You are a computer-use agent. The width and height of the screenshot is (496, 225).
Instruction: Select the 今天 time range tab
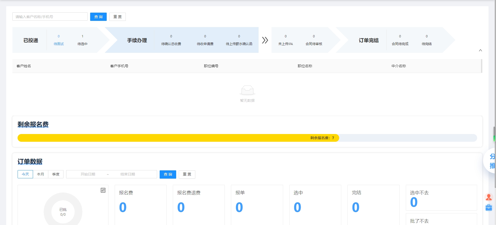tap(25, 174)
